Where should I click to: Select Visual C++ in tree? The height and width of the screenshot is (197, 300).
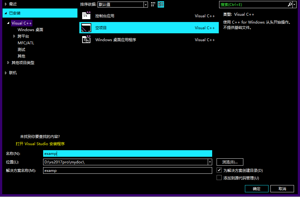pyautogui.click(x=21, y=23)
